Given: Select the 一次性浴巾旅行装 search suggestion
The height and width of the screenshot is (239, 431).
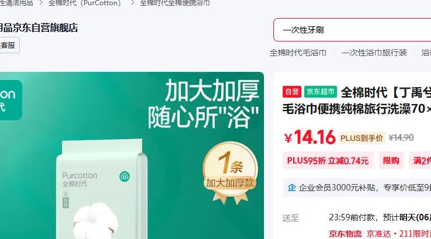Looking at the screenshot, I should 374,53.
